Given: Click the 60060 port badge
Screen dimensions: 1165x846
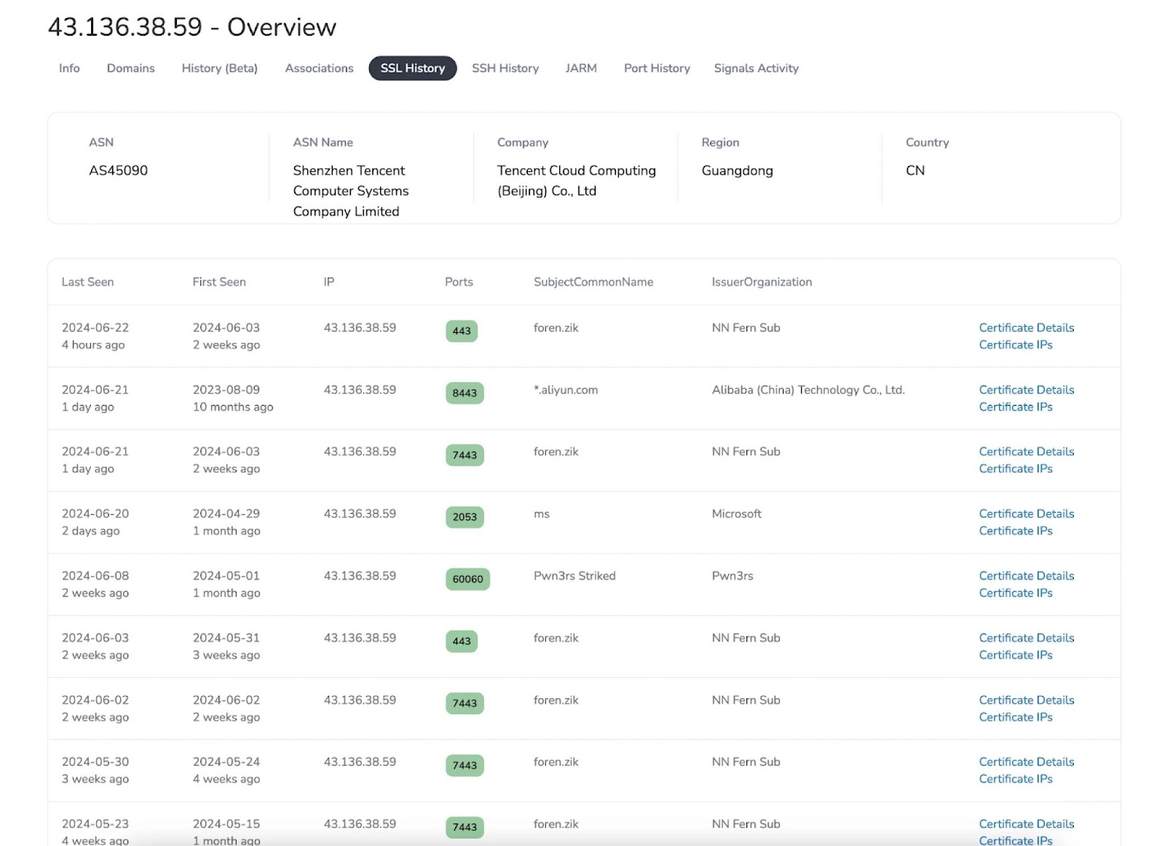Looking at the screenshot, I should (x=467, y=580).
